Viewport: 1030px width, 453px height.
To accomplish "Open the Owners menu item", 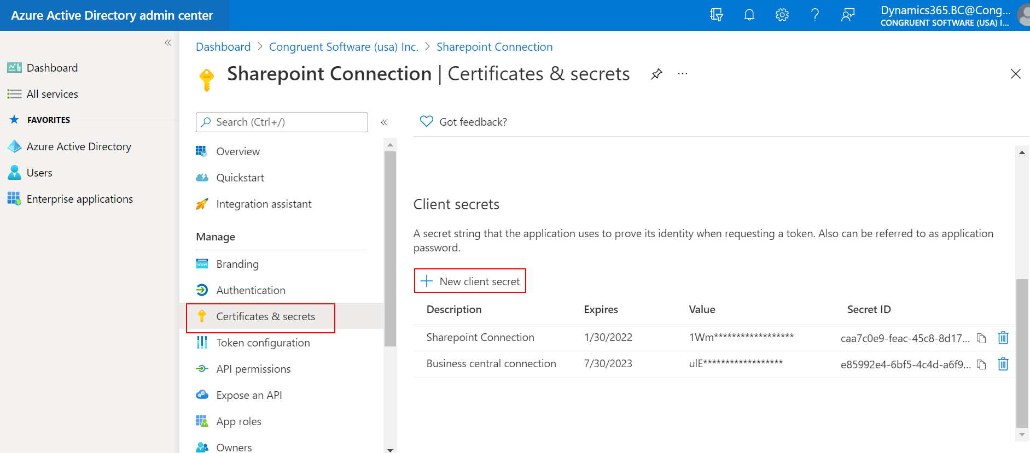I will 234,447.
